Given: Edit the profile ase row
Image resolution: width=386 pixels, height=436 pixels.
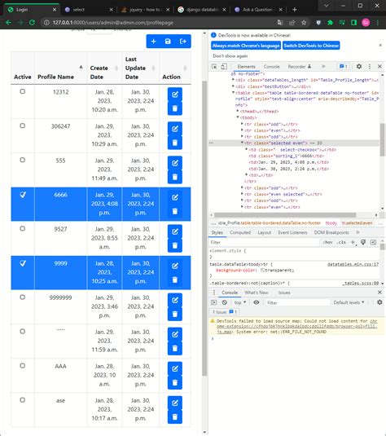Looking at the screenshot, I should [x=175, y=403].
